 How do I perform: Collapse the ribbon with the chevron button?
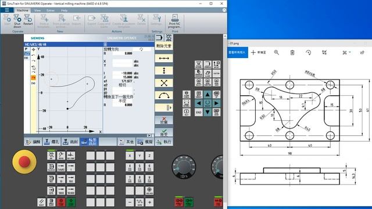point(224,10)
